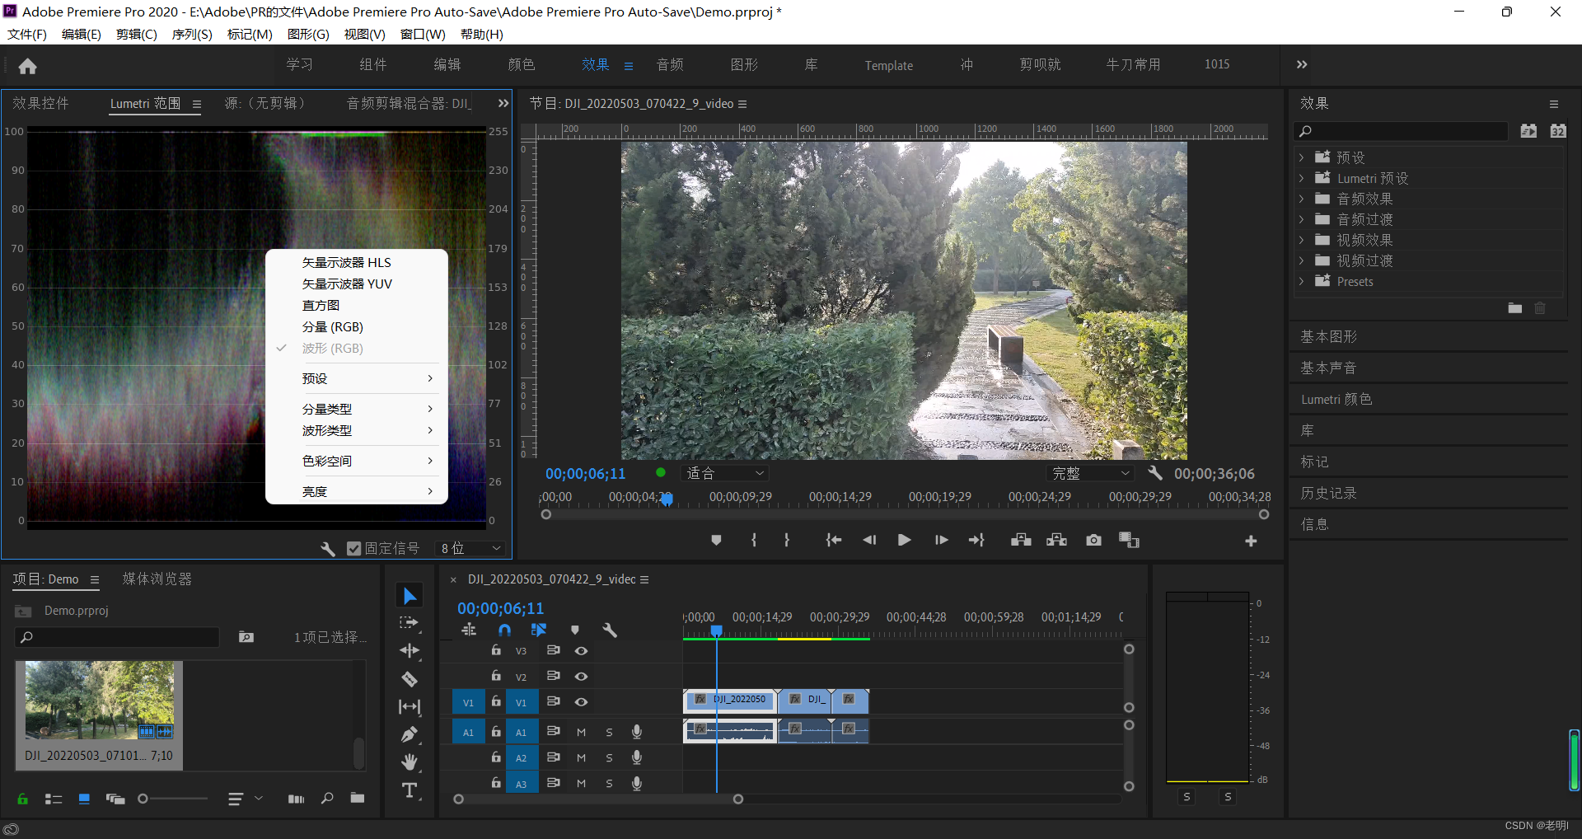Open the 基本图形 panel
1582x839 pixels.
point(1328,336)
